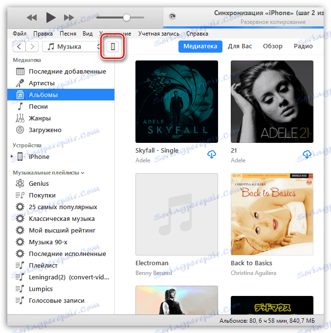Open the David Guetta-style album cover at bottom
331x333 pixels.
tap(177, 300)
